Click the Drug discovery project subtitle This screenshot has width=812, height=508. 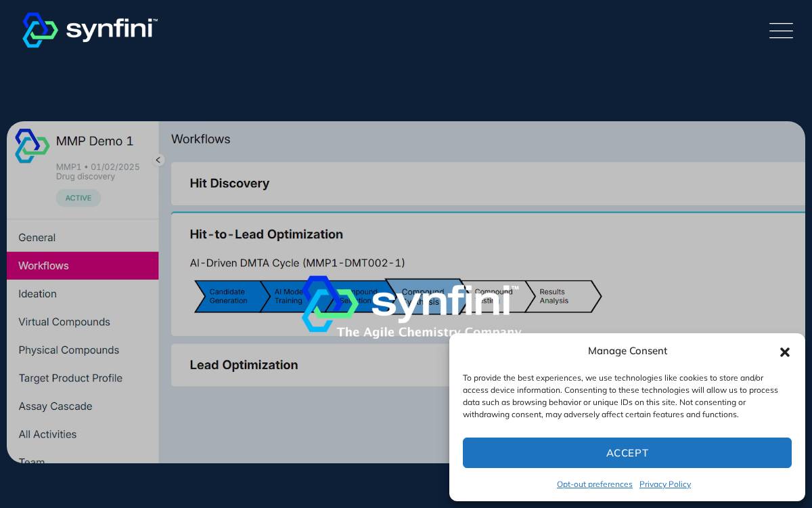point(85,177)
